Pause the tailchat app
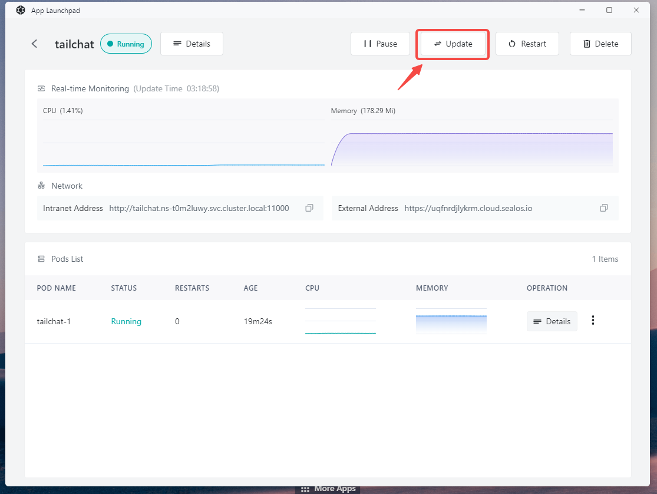Image resolution: width=657 pixels, height=494 pixels. pyautogui.click(x=380, y=44)
